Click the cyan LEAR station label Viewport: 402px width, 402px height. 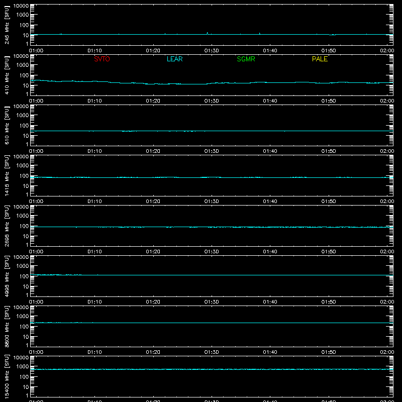174,59
